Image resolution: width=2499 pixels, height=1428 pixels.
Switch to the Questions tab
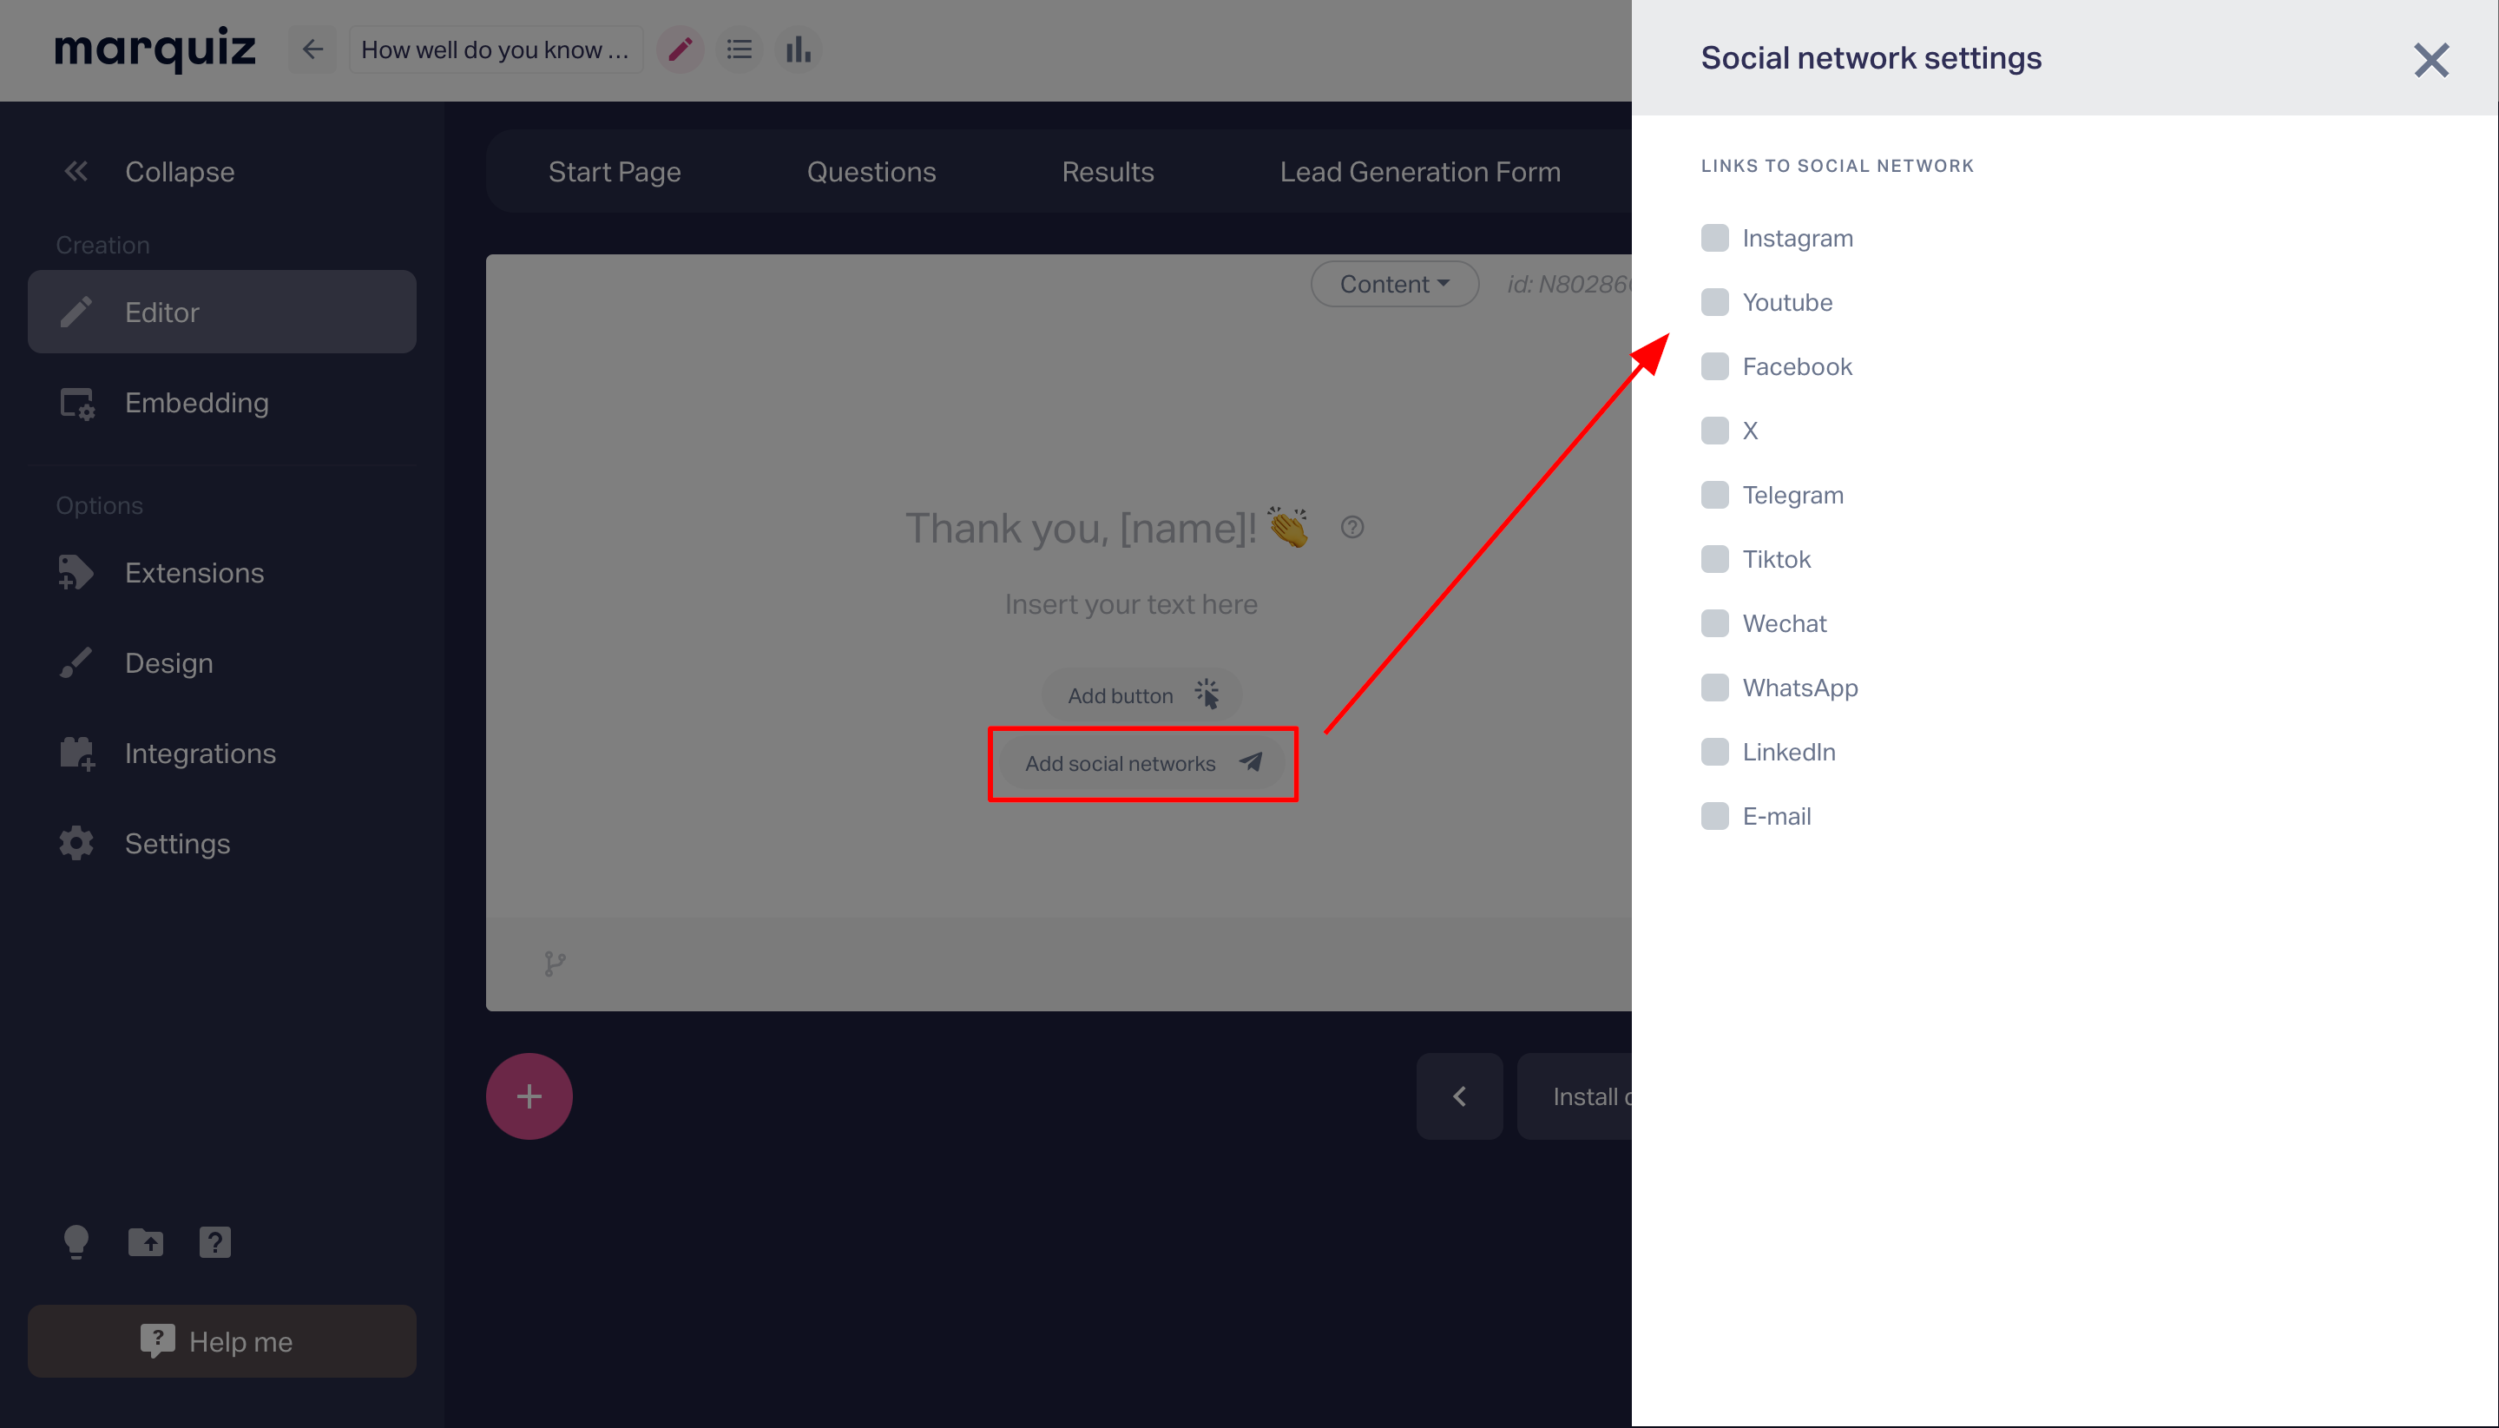coord(871,170)
